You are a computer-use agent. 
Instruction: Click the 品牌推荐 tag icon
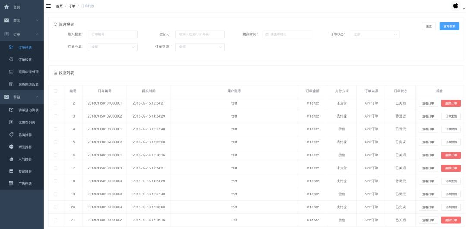click(11, 134)
